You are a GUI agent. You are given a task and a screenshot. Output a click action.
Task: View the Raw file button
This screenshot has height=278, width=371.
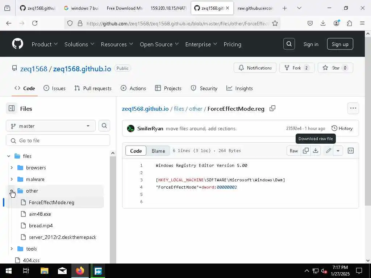pos(293,151)
